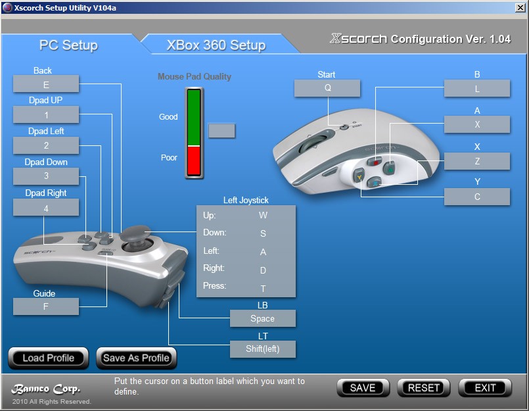Screen dimensions: 529x411
Task: Select the Dpad Left field showing 2
Action: 46,145
